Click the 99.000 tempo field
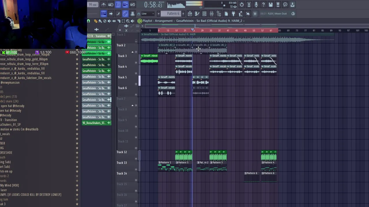 pos(93,5)
